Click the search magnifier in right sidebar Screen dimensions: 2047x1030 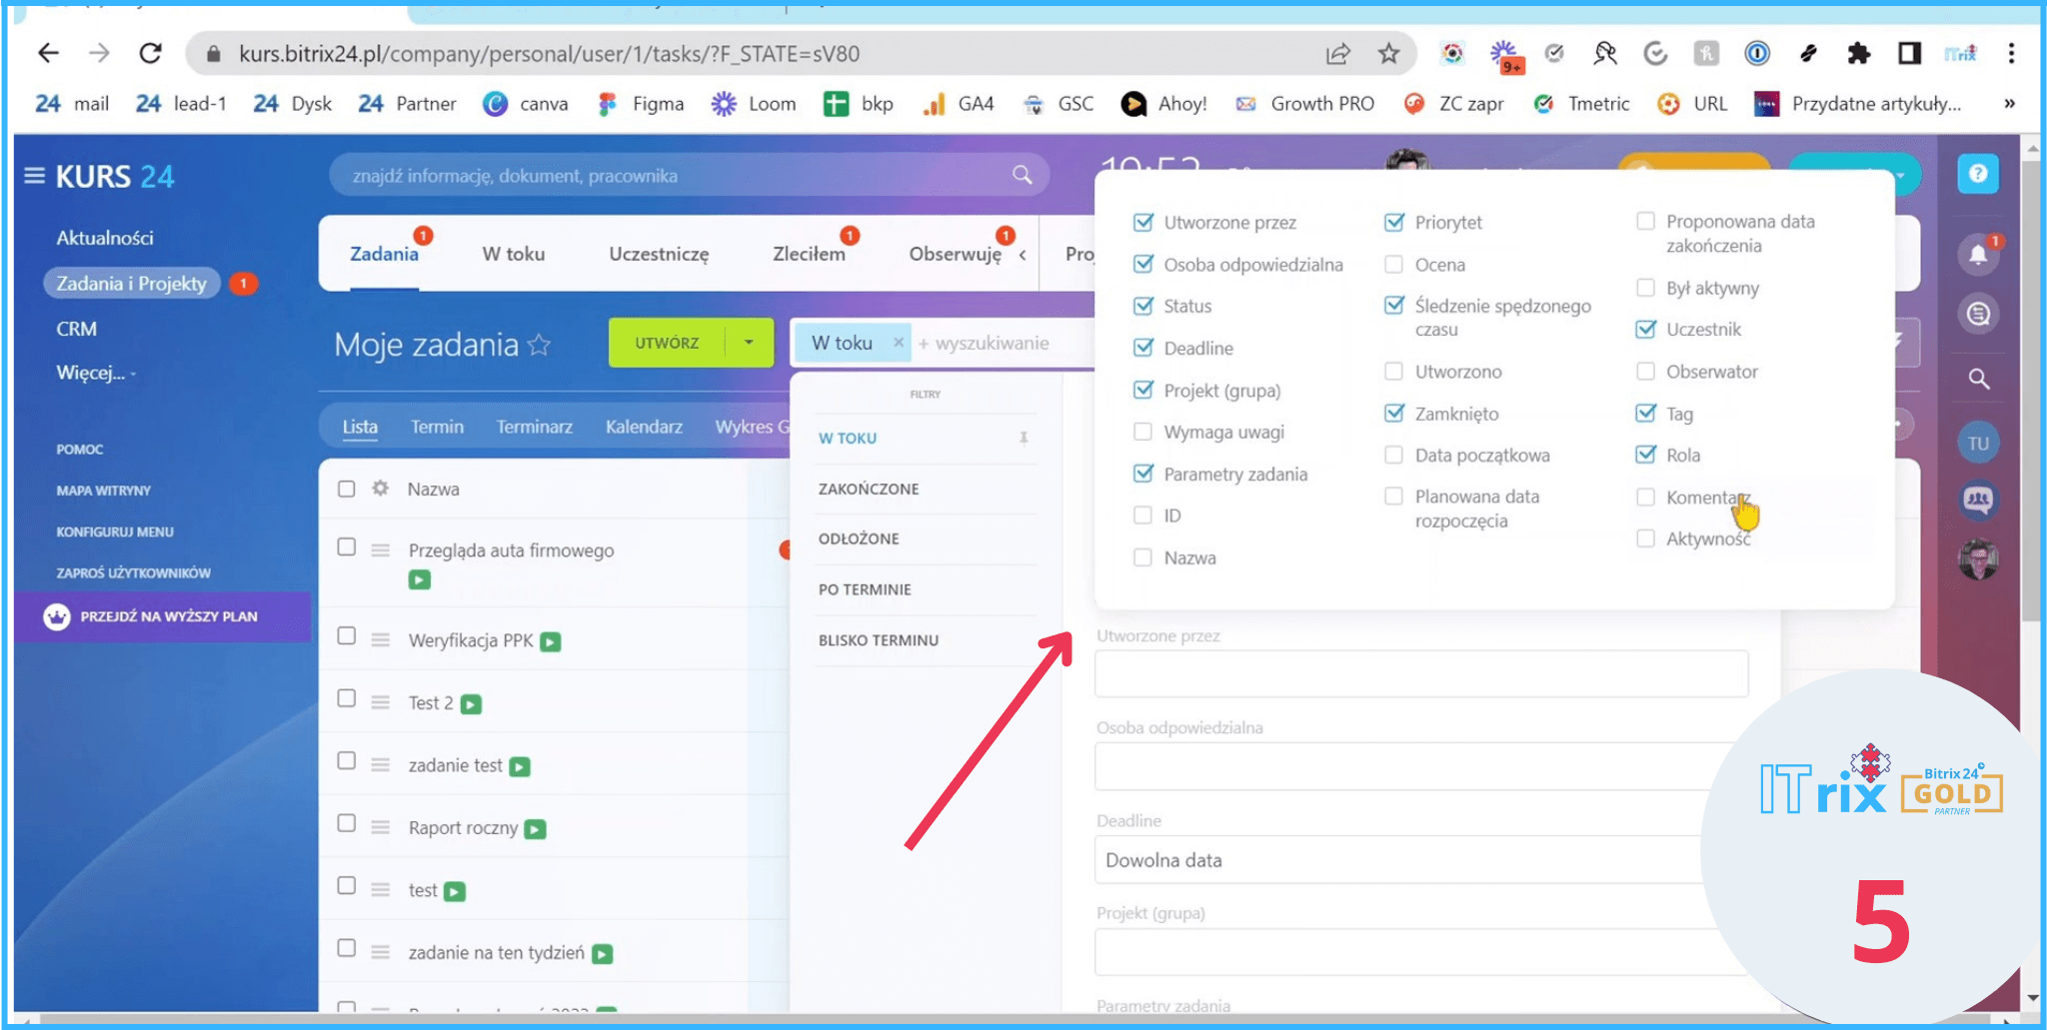1978,379
